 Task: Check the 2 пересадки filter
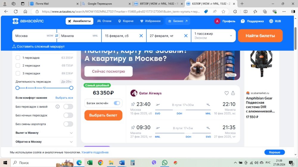(x=18, y=65)
